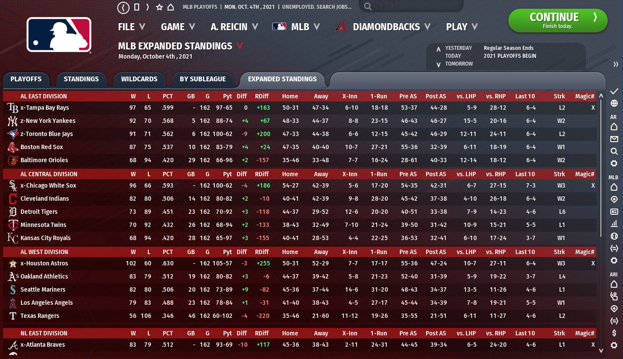Click the Toronto Blue Jays logo
The image size is (623, 359).
click(12, 134)
